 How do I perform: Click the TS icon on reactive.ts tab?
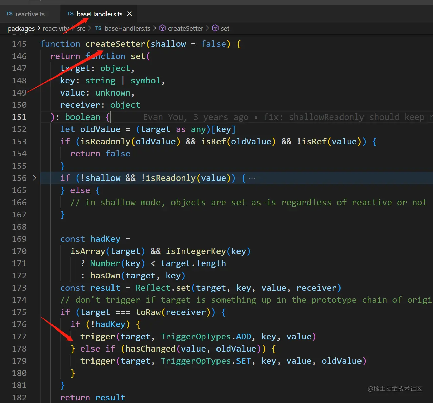(x=9, y=14)
